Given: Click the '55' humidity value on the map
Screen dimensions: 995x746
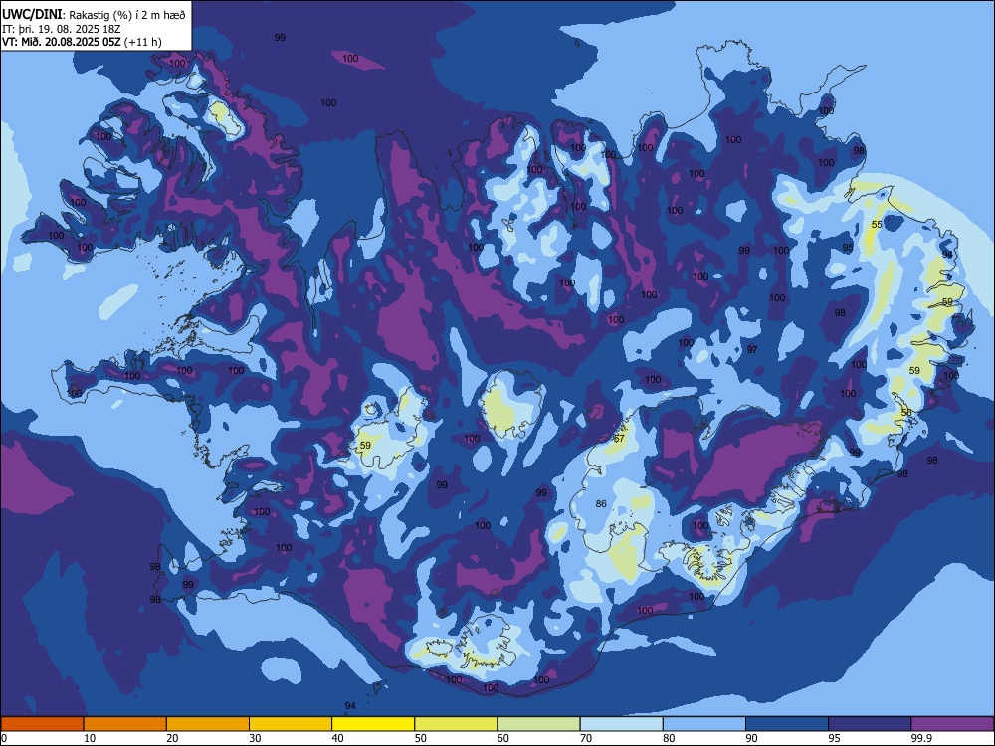Looking at the screenshot, I should (x=877, y=225).
